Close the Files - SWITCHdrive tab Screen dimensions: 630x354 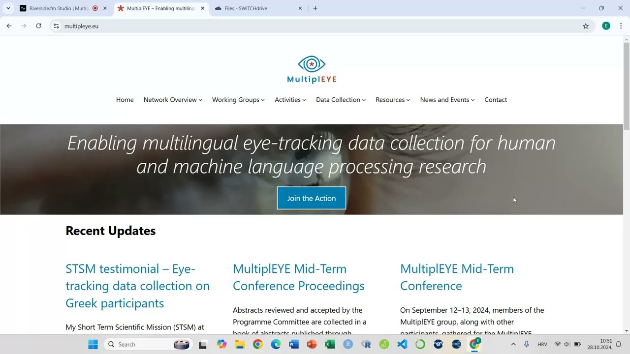click(300, 8)
